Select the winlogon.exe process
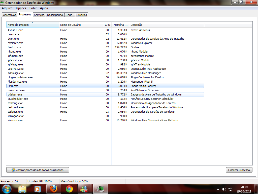258x194 pixels. (105, 116)
